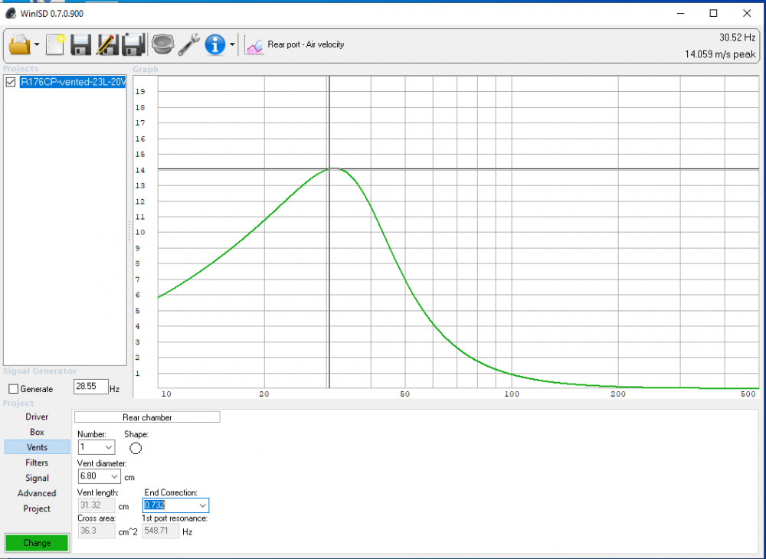The height and width of the screenshot is (559, 766).
Task: Create a new project
Action: point(55,45)
